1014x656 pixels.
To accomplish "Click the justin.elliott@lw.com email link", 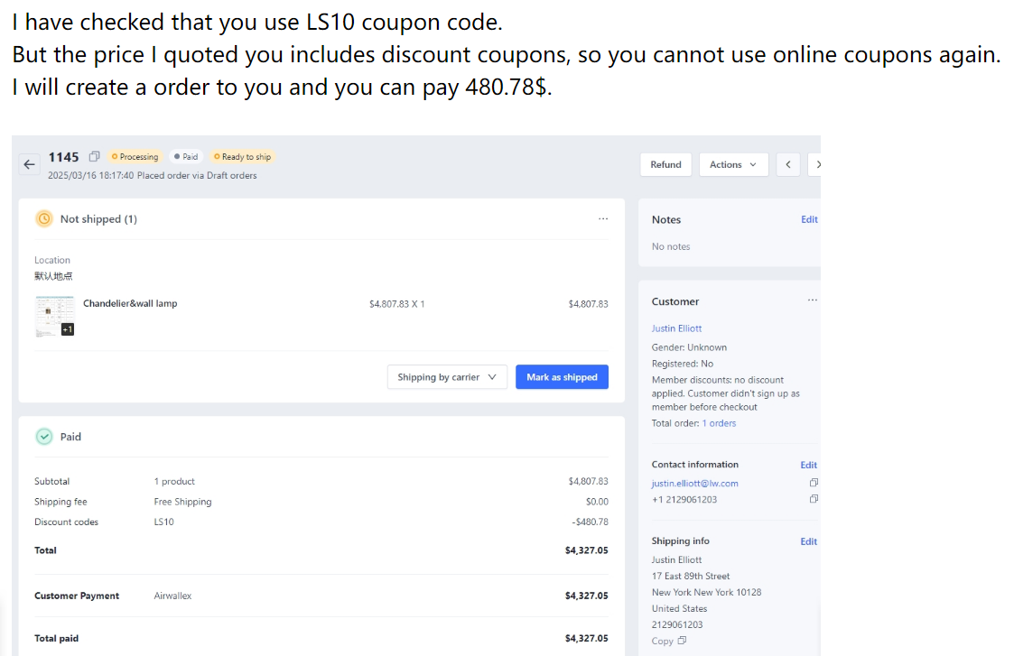I will pos(694,483).
